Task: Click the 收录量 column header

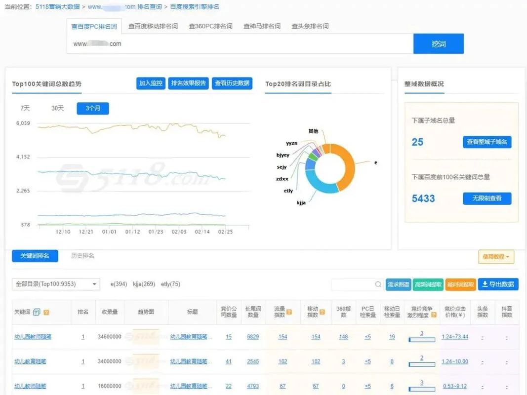Action: (x=110, y=312)
